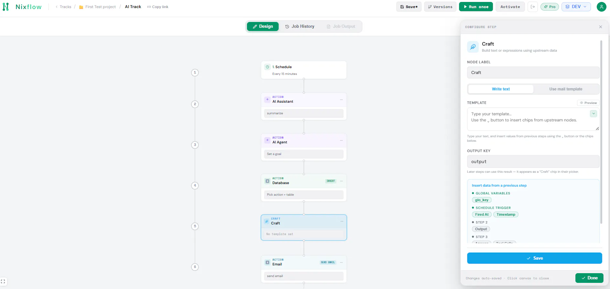Click the AI Assistant node icon
Viewport: 610px width, 289px height.
[x=267, y=99]
